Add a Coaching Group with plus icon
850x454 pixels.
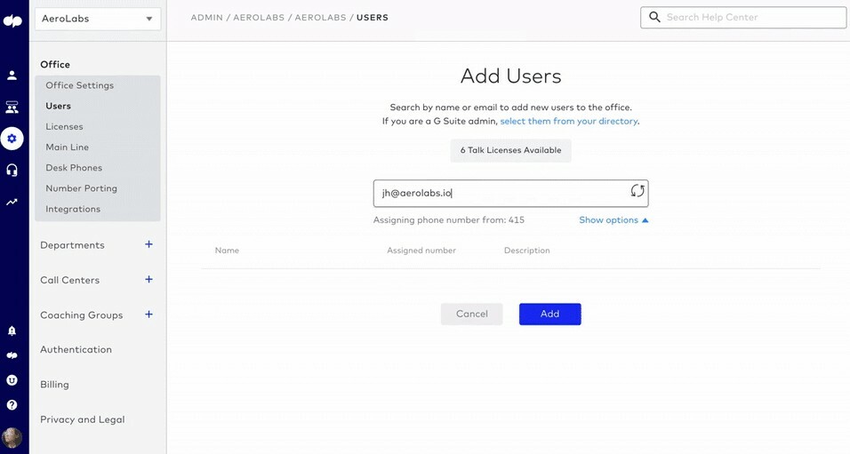point(148,315)
